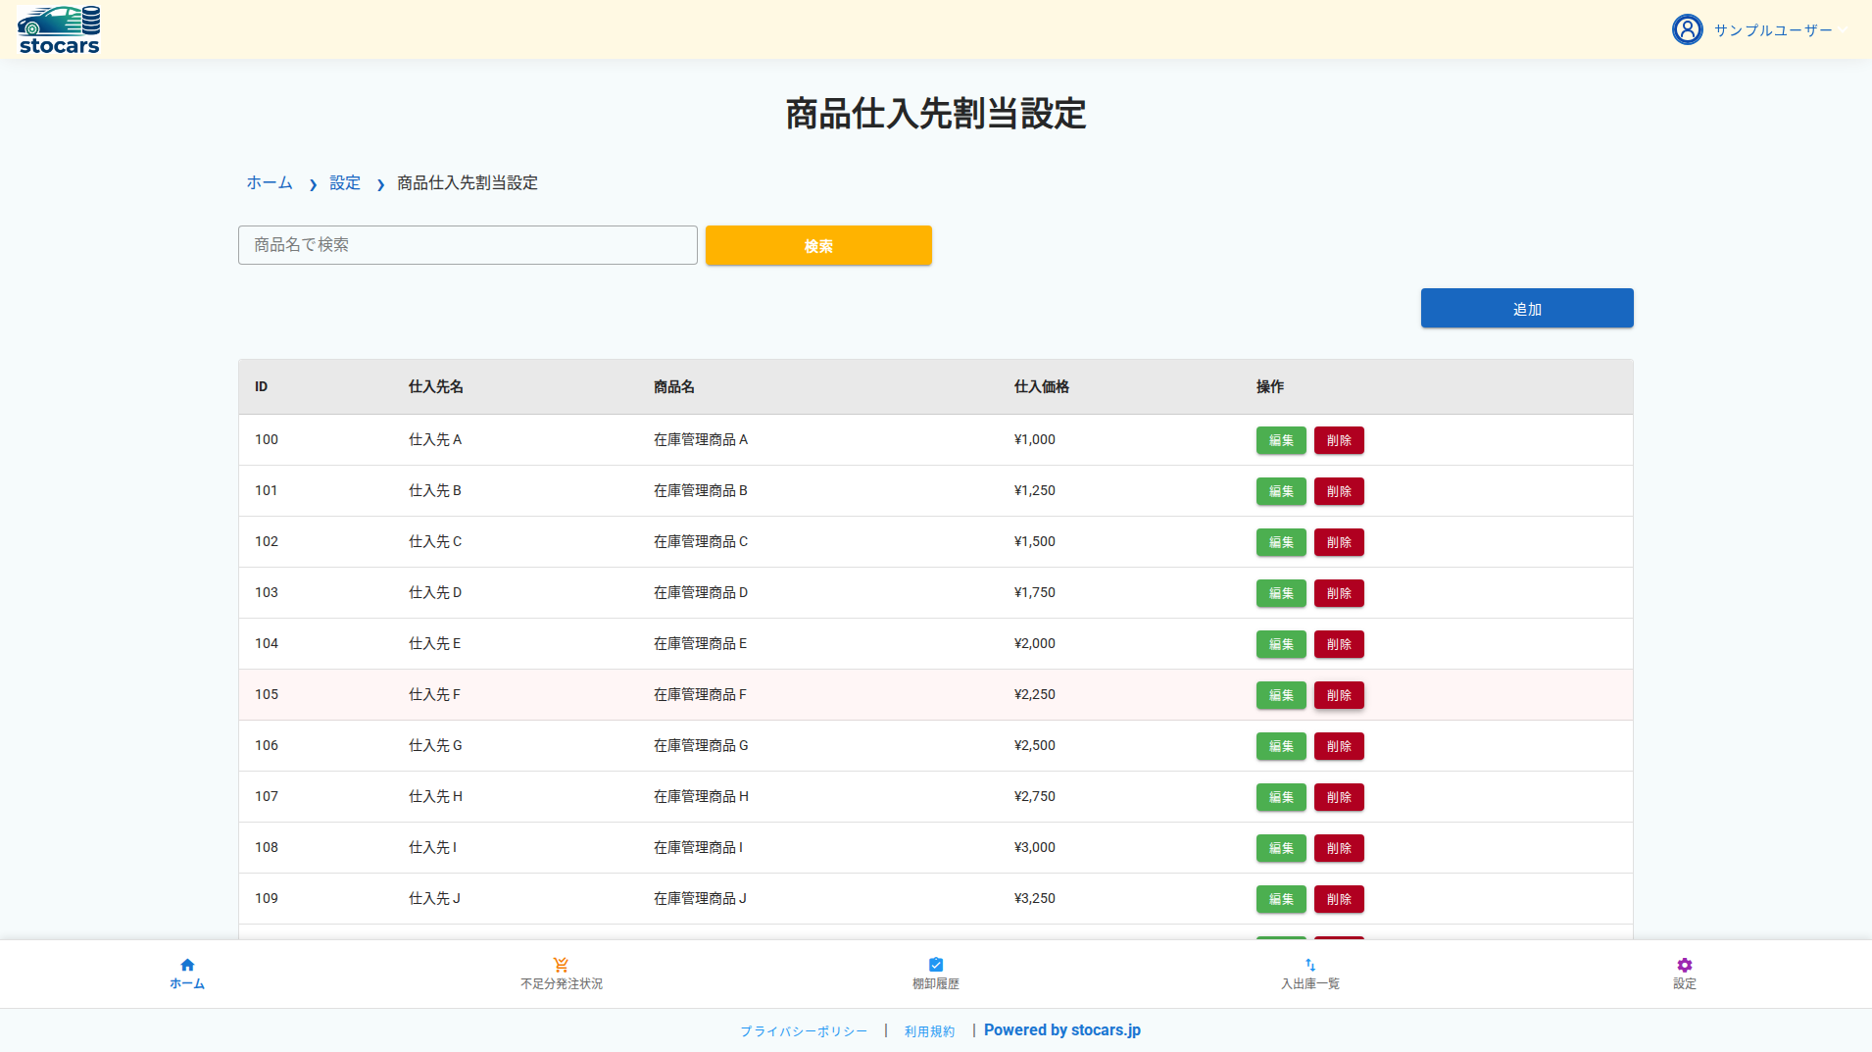The image size is (1872, 1052).
Task: Open 利用規約 footer link
Action: [x=929, y=1031]
